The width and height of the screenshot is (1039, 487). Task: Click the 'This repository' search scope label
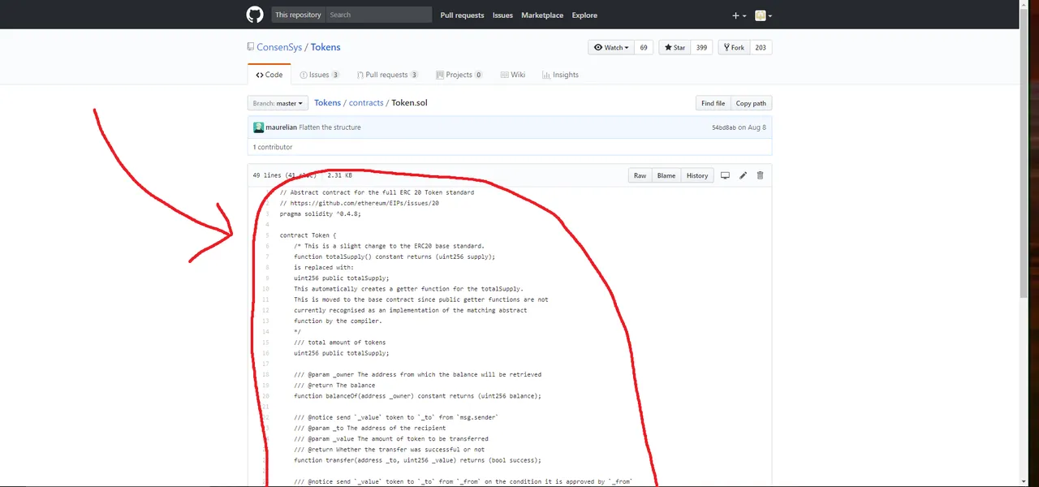pos(298,15)
